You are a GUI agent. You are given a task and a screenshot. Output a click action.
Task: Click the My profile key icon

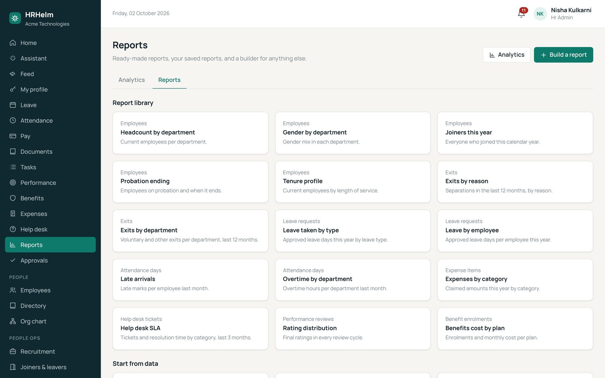13,89
